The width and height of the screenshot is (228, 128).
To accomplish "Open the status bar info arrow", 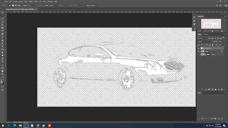I will coord(31,122).
